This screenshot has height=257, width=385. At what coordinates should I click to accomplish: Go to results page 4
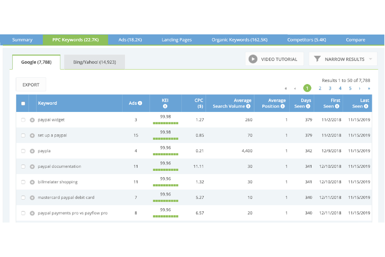click(340, 88)
